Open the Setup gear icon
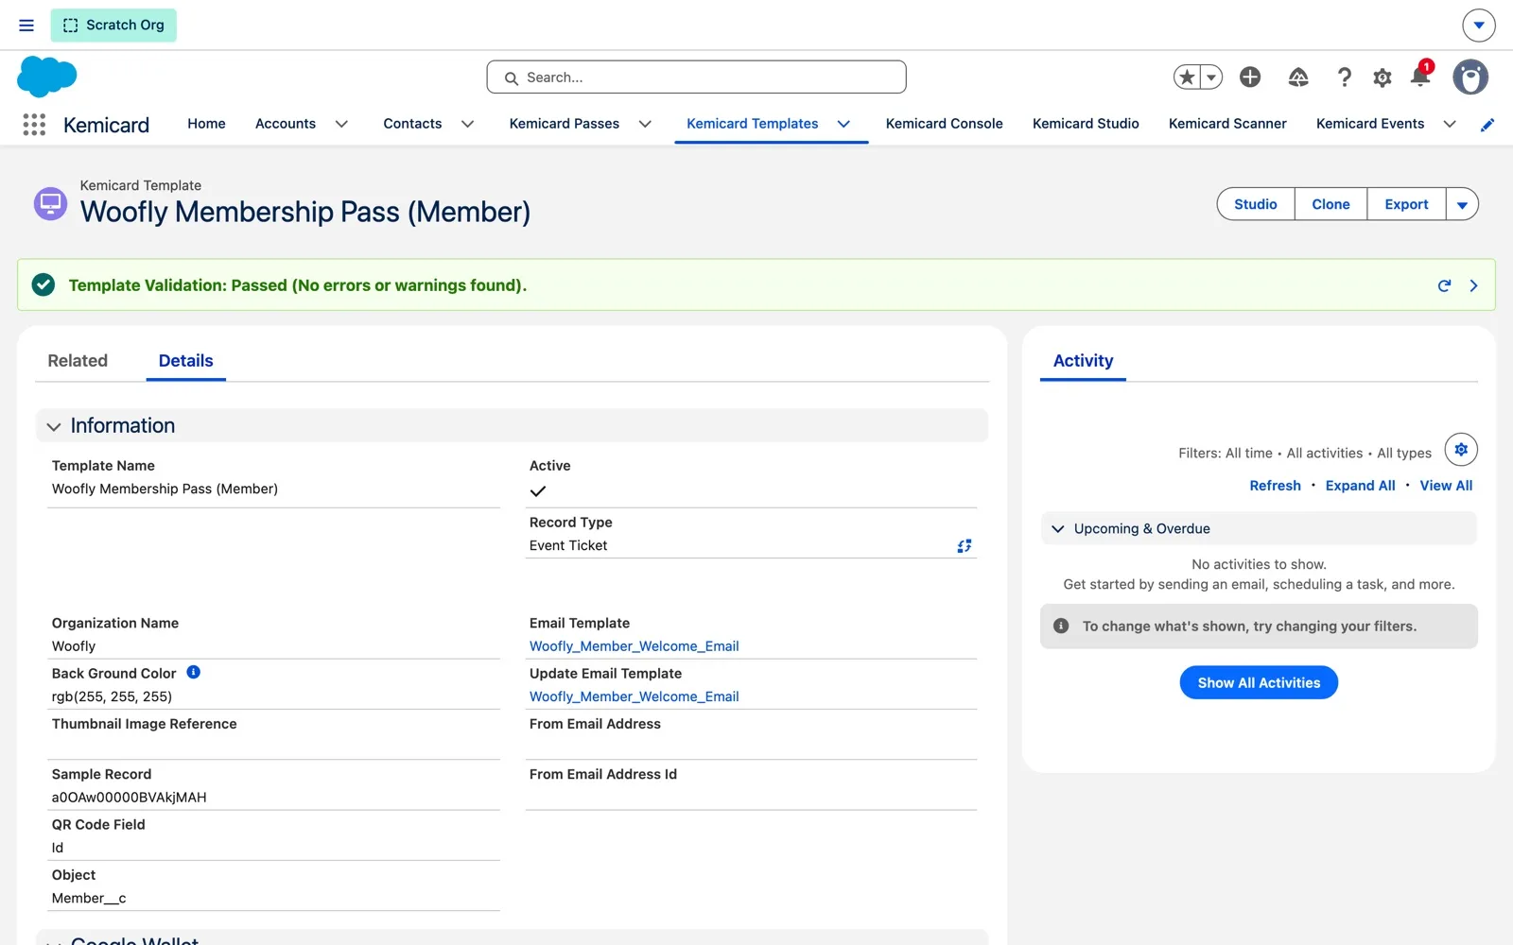1513x945 pixels. tap(1383, 77)
